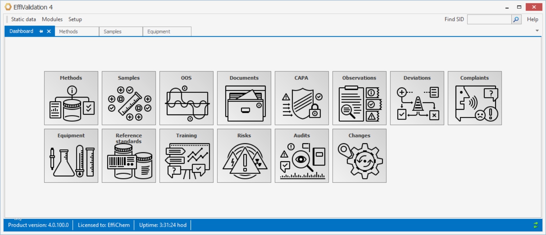Open the Equipment module tile
The width and height of the screenshot is (546, 235).
(71, 155)
